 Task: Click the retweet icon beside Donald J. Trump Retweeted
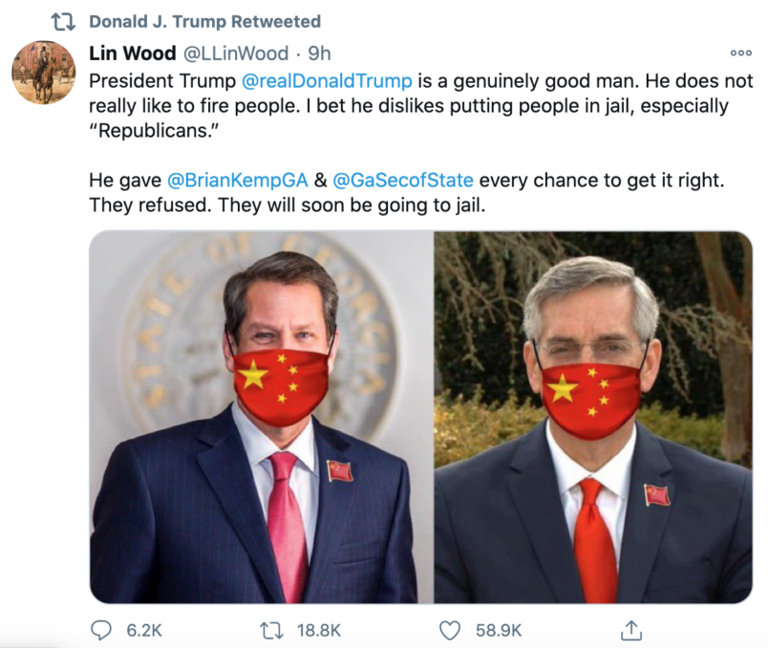(x=63, y=22)
